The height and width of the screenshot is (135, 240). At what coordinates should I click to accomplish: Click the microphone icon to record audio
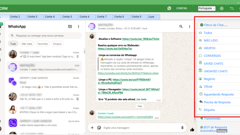pyautogui.click(x=182, y=127)
